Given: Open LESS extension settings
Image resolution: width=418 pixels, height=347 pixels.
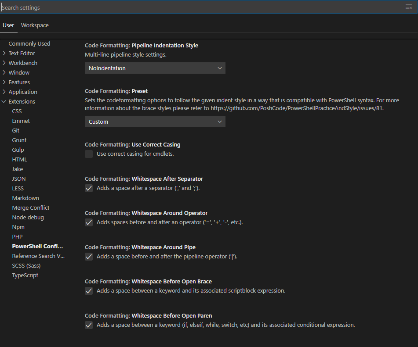Looking at the screenshot, I should (18, 188).
